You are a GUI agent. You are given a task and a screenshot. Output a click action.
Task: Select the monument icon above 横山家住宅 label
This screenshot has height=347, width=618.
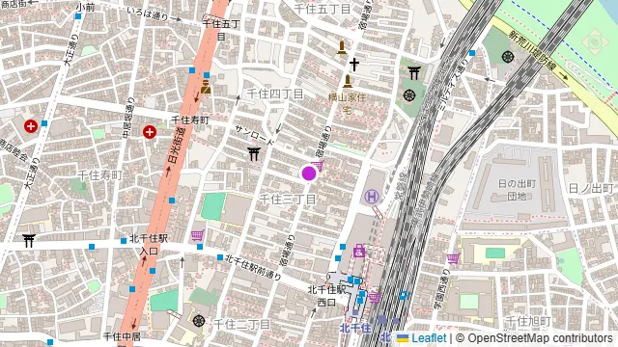(348, 81)
